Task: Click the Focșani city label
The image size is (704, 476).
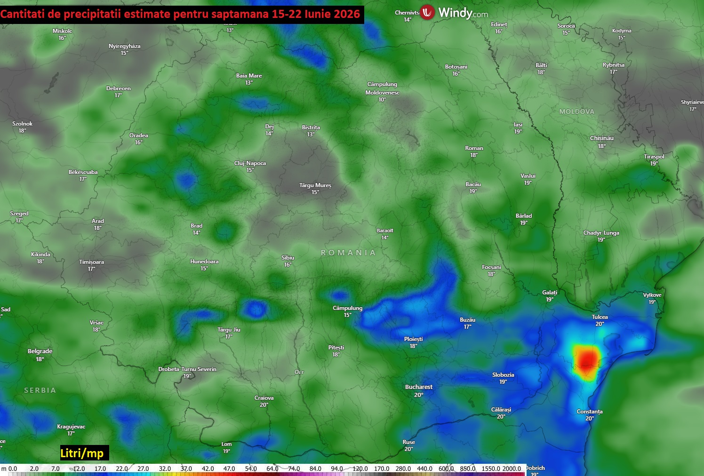Action: click(x=491, y=267)
